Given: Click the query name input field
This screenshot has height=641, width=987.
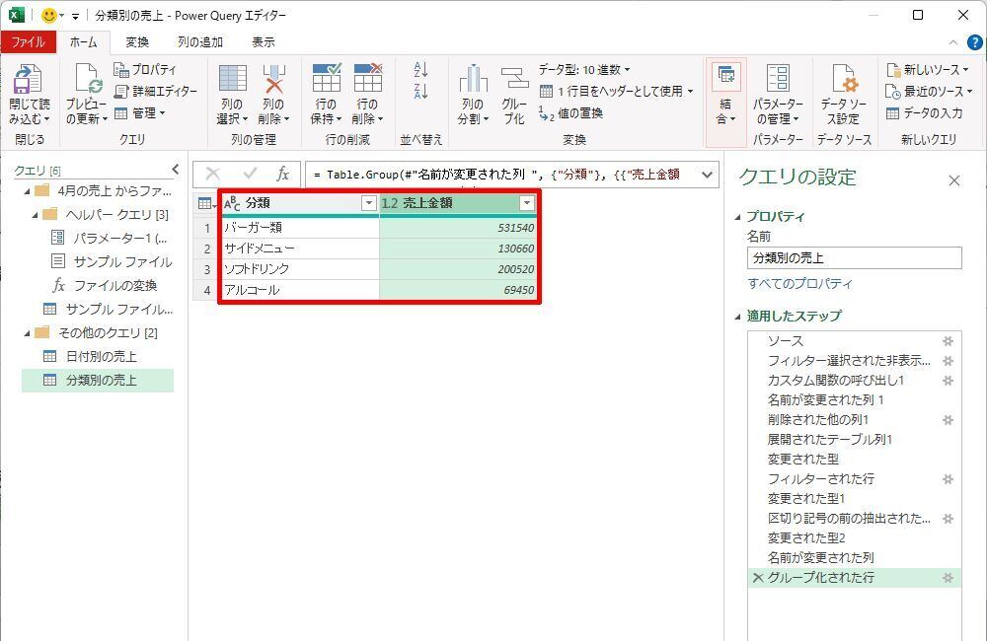Looking at the screenshot, I should (x=854, y=258).
